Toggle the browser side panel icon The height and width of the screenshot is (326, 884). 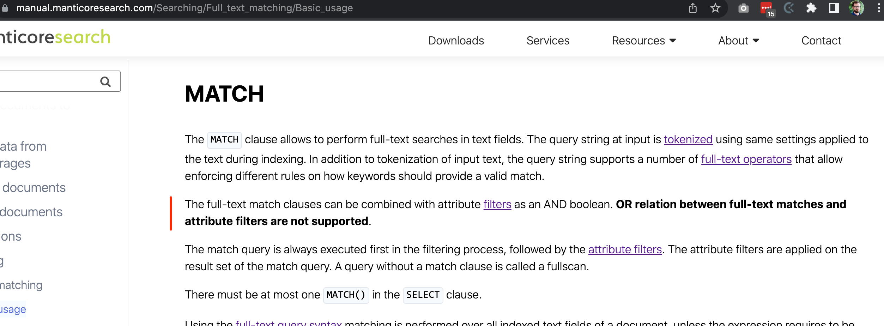click(x=834, y=8)
